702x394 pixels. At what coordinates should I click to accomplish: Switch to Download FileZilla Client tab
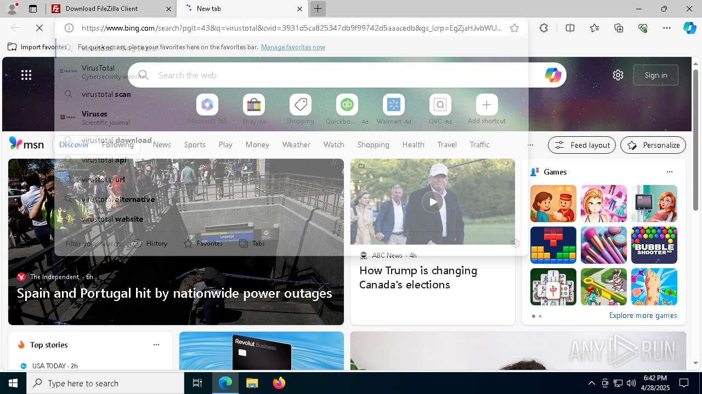[111, 9]
